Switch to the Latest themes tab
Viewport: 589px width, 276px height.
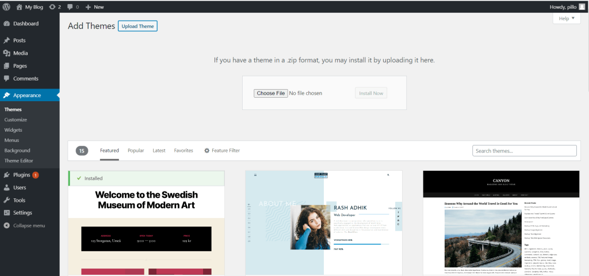coord(159,151)
